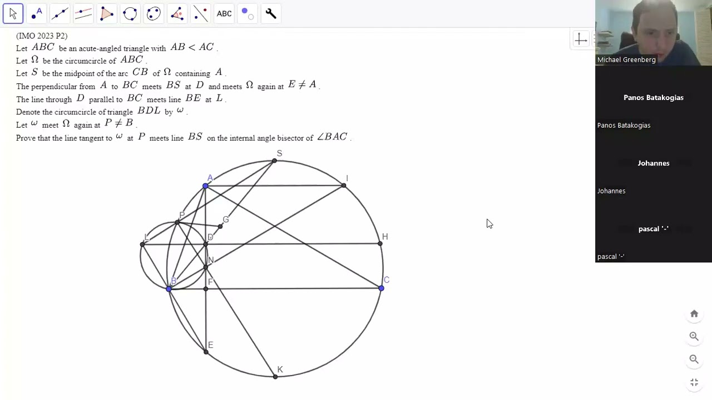Select the Angle measurement tool
This screenshot has width=712, height=400.
[177, 14]
